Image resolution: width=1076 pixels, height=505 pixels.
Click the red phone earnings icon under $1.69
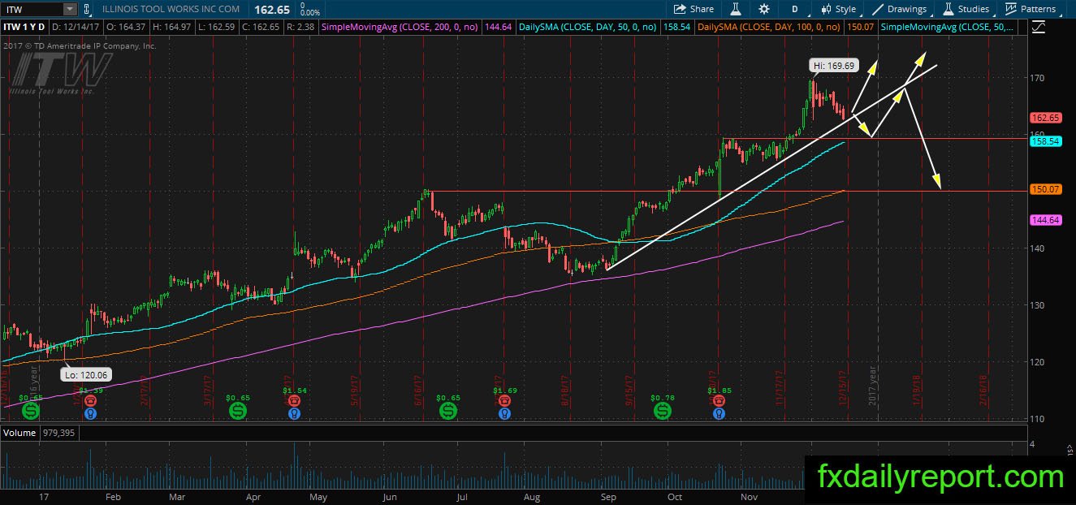click(x=504, y=400)
